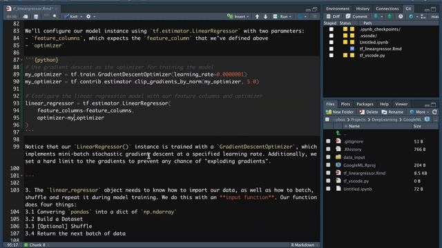Open Git history clock icon
The image size is (442, 248).
[401, 17]
